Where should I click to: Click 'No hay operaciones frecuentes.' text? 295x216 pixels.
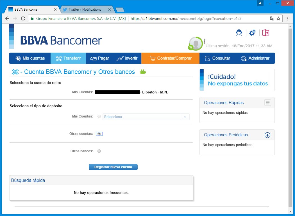[101, 192]
